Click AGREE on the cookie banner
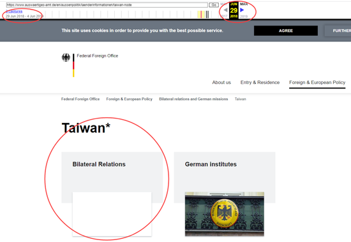 286,31
